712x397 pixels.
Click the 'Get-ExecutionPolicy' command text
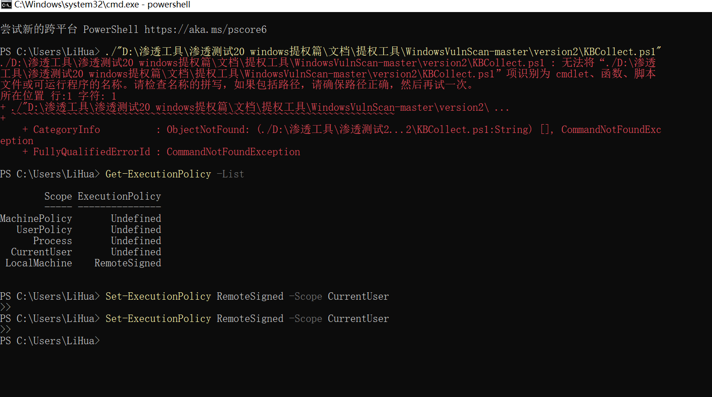[158, 174]
